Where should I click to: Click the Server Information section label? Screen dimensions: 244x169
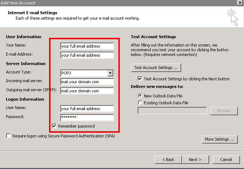[x=26, y=64]
